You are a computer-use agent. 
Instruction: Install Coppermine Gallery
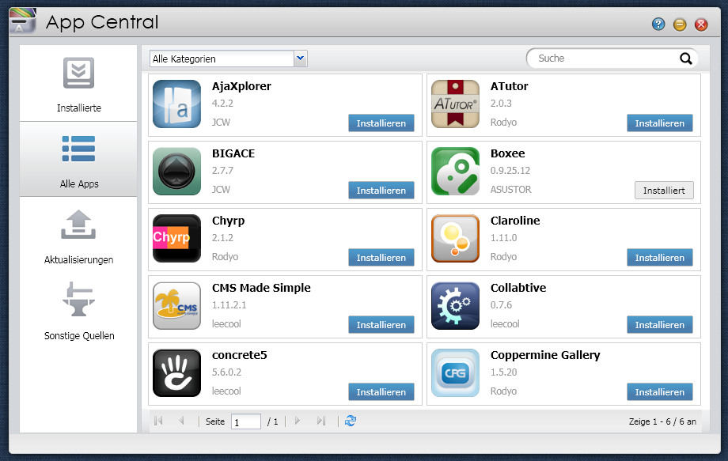point(660,392)
